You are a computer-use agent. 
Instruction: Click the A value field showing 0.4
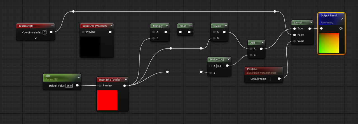tap(219, 66)
